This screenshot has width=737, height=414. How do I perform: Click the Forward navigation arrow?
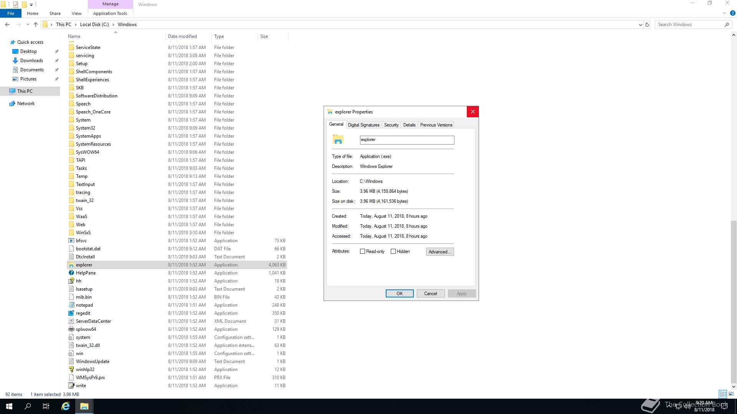[x=18, y=25]
